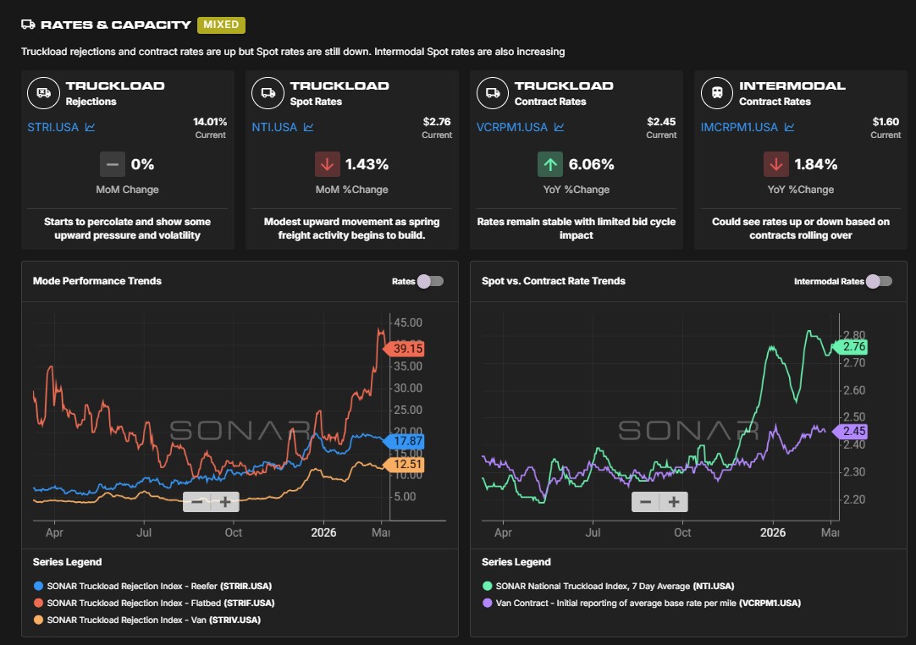Click the $2.76 current spot rate value
The height and width of the screenshot is (645, 916).
436,122
